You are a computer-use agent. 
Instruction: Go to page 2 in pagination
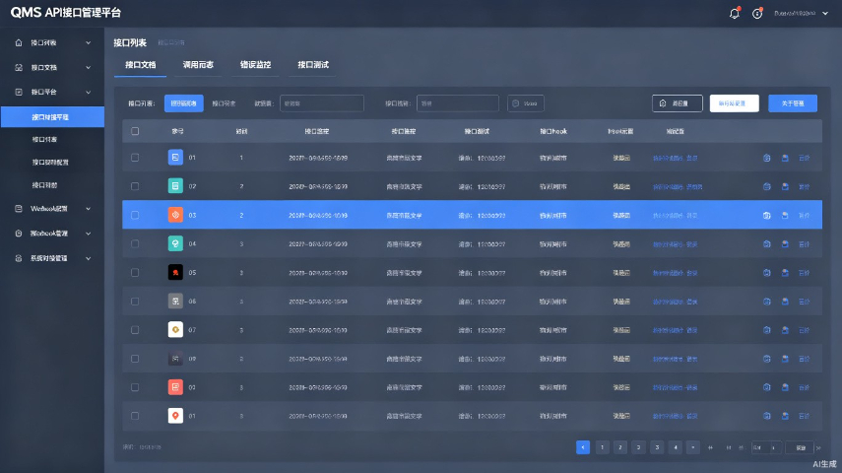(x=620, y=447)
